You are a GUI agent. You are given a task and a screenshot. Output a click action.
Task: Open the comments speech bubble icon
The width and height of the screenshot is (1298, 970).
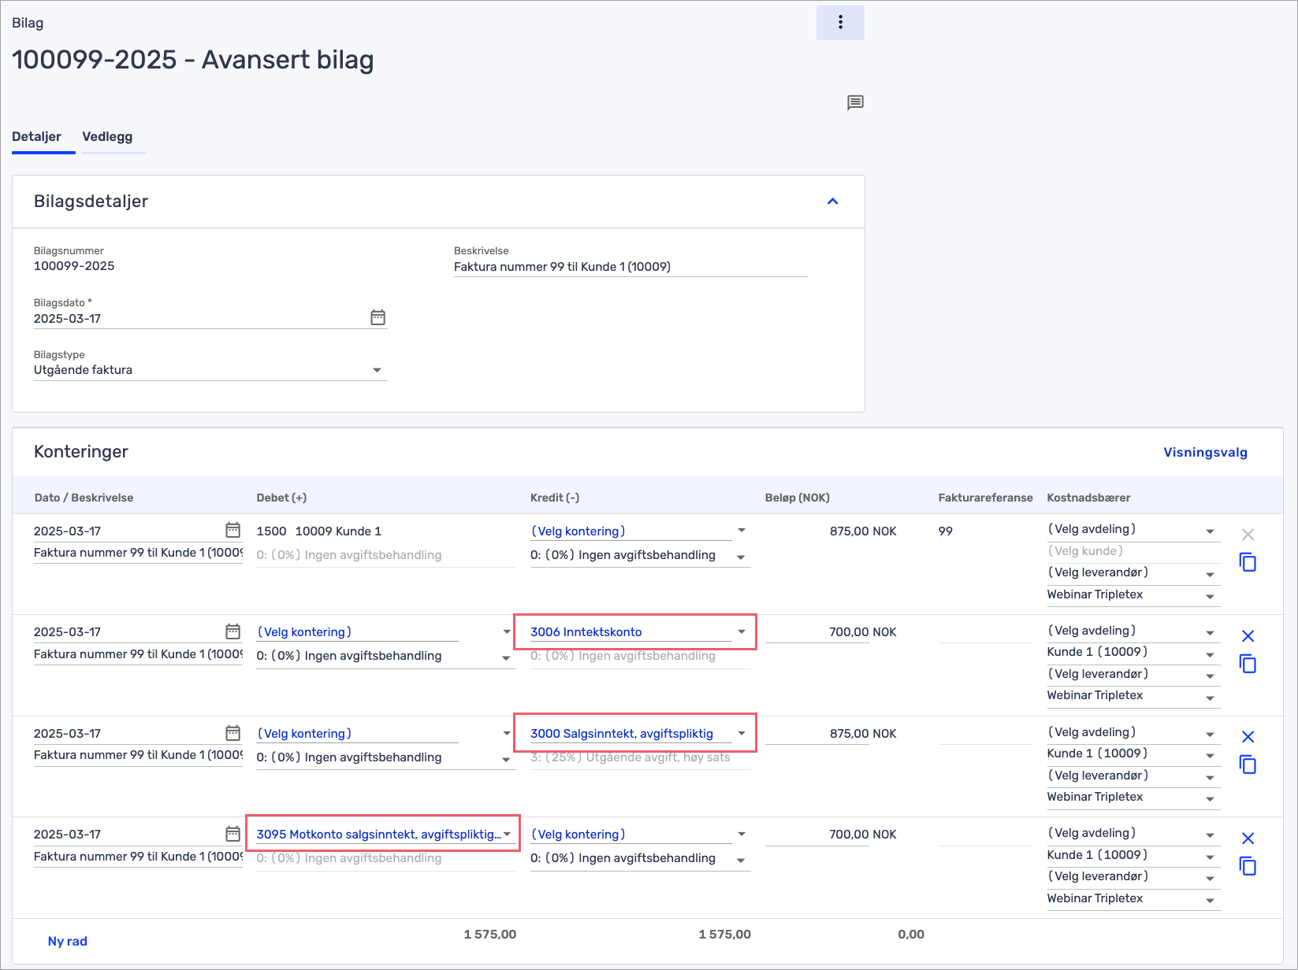coord(855,102)
